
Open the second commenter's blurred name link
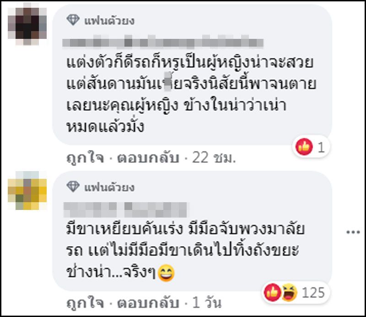click(125, 210)
